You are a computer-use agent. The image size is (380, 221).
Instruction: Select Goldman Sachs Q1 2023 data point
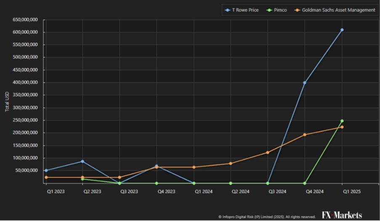46,177
